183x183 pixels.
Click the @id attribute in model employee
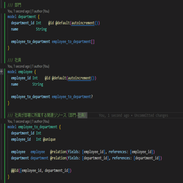pos(47,78)
